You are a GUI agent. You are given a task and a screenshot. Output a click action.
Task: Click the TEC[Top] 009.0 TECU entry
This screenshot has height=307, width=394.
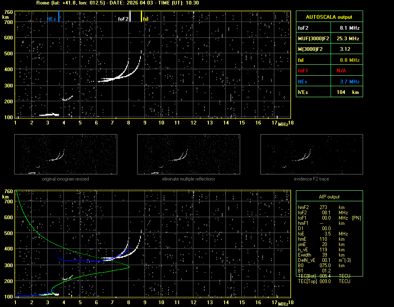324,281
